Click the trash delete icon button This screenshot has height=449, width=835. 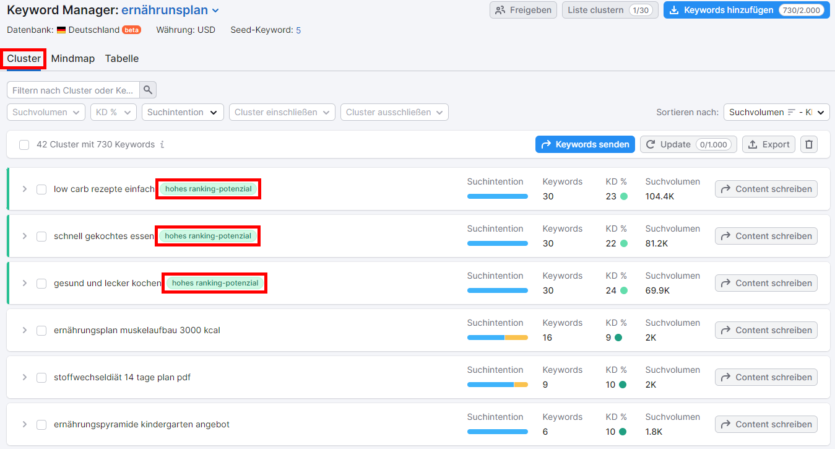(x=808, y=144)
